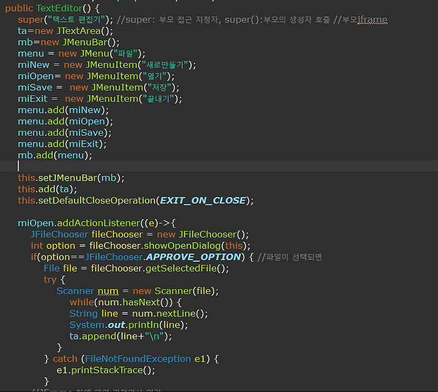This screenshot has height=392, width=438.
Task: Place cursor on the empty highlighted line
Action: tap(219, 166)
